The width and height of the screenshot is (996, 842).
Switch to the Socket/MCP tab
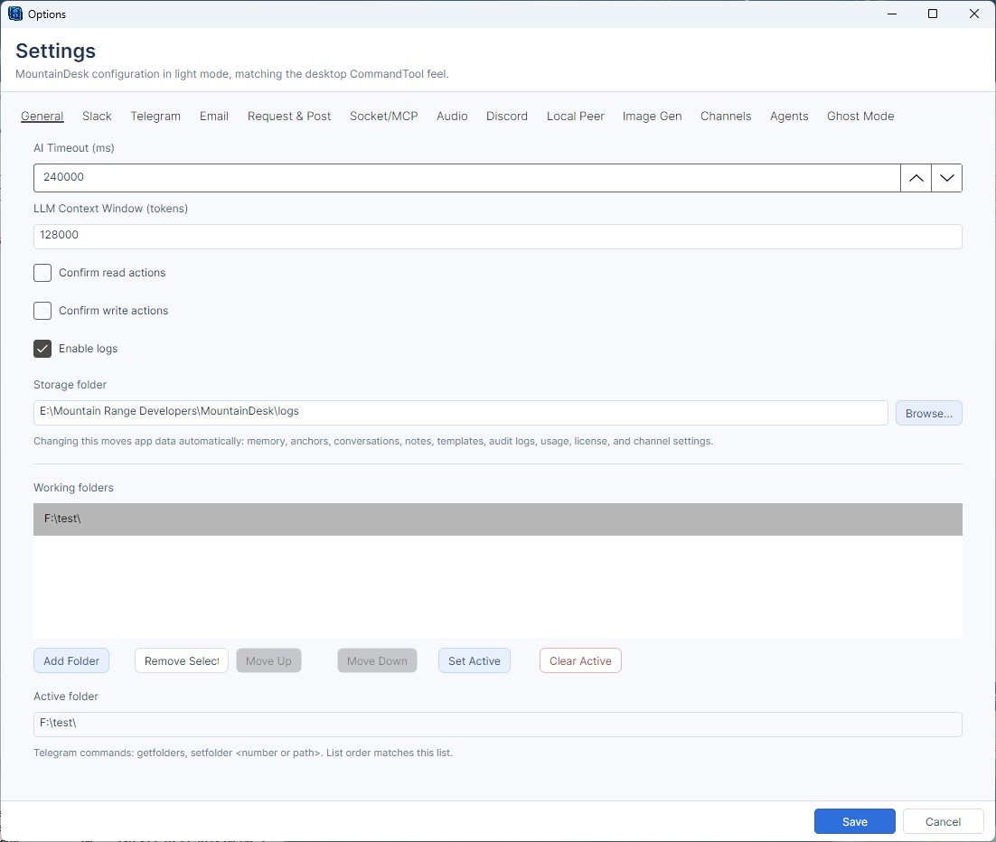pyautogui.click(x=383, y=117)
